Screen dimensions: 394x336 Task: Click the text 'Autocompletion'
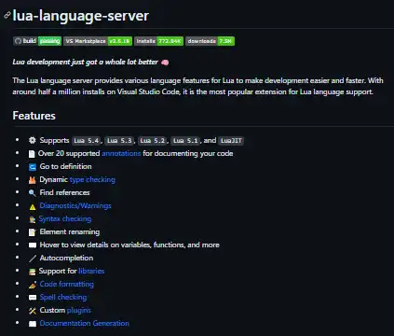pyautogui.click(x=66, y=258)
